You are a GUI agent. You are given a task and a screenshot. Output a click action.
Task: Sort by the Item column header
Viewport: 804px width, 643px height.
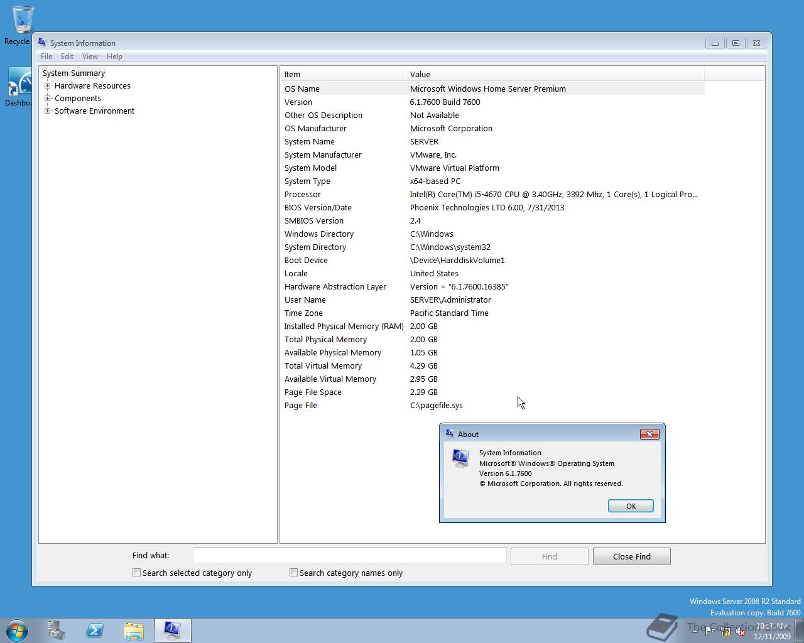(343, 74)
